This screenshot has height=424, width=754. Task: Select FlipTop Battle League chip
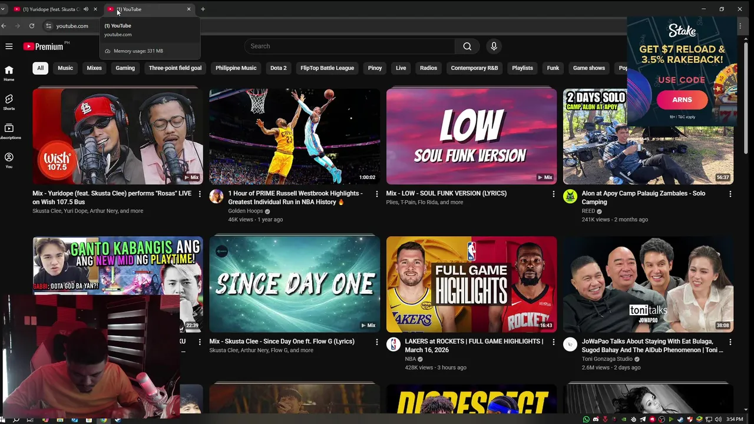327,68
